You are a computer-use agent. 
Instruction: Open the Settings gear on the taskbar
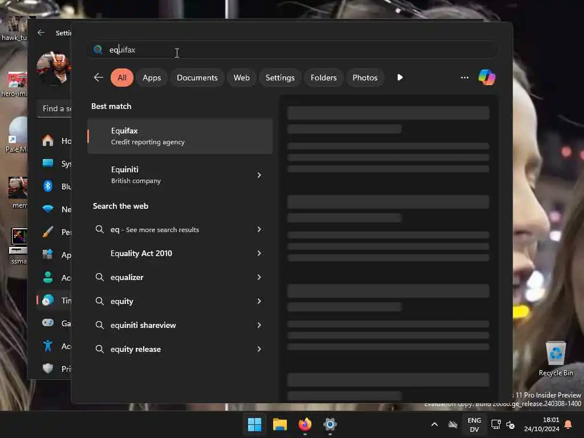(330, 424)
